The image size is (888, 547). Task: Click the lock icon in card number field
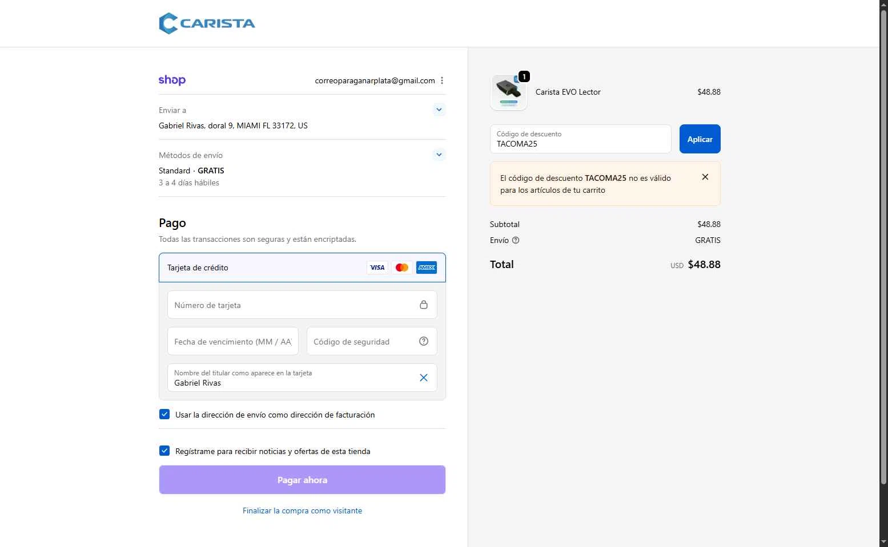click(424, 305)
